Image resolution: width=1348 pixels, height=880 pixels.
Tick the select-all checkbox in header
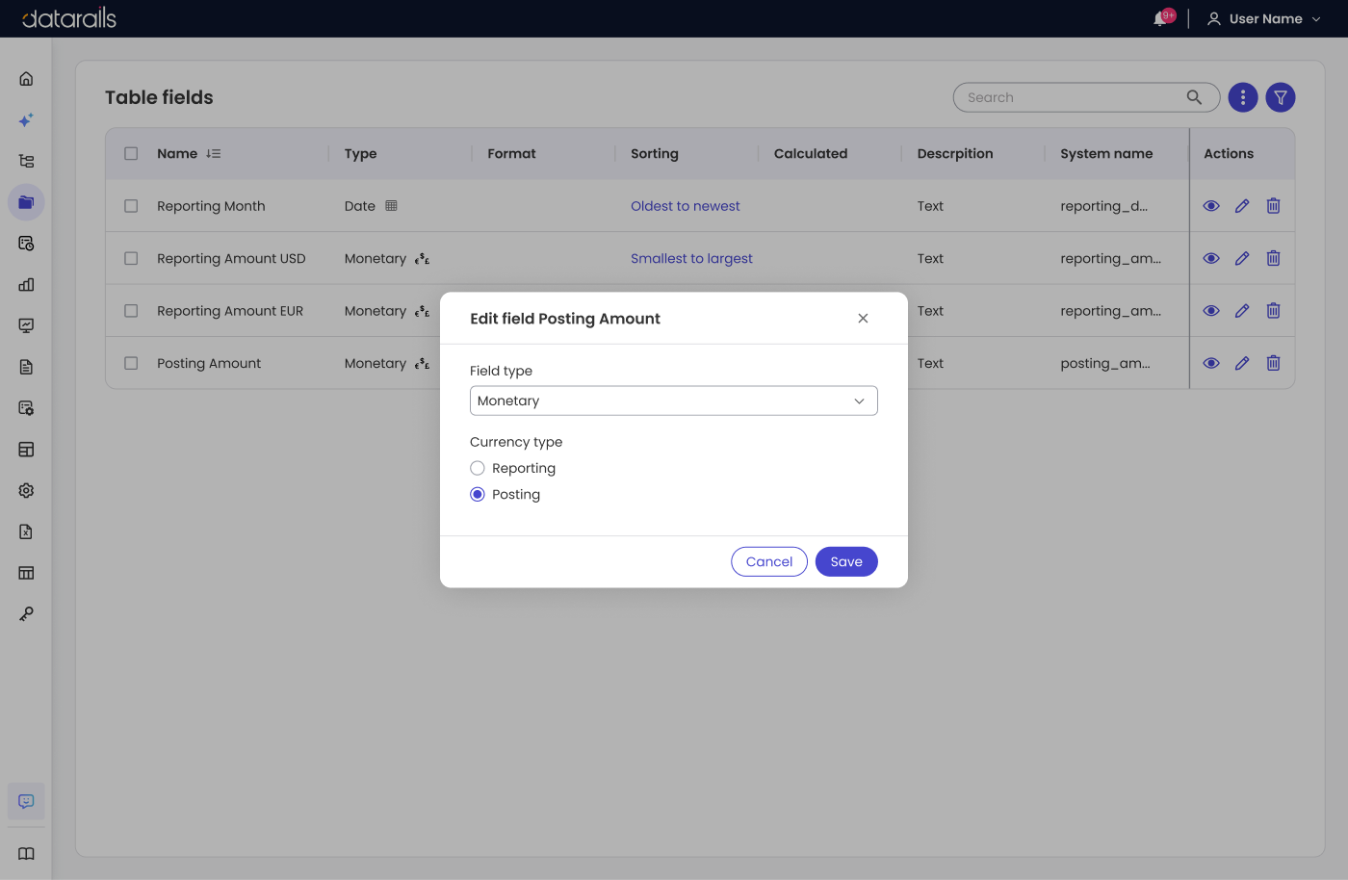[131, 154]
